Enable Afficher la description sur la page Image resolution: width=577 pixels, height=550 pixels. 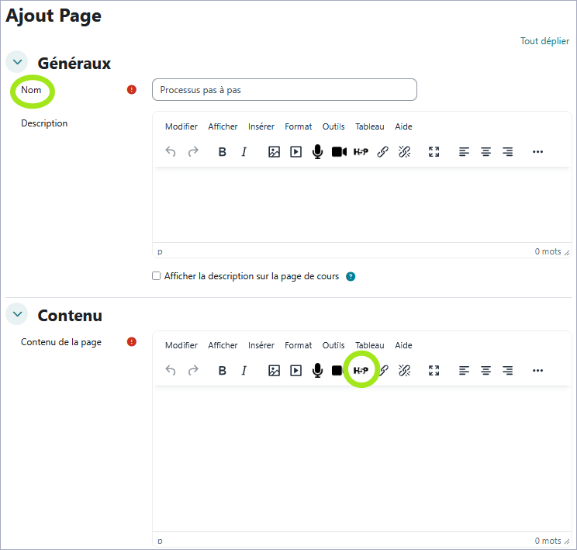pyautogui.click(x=157, y=276)
